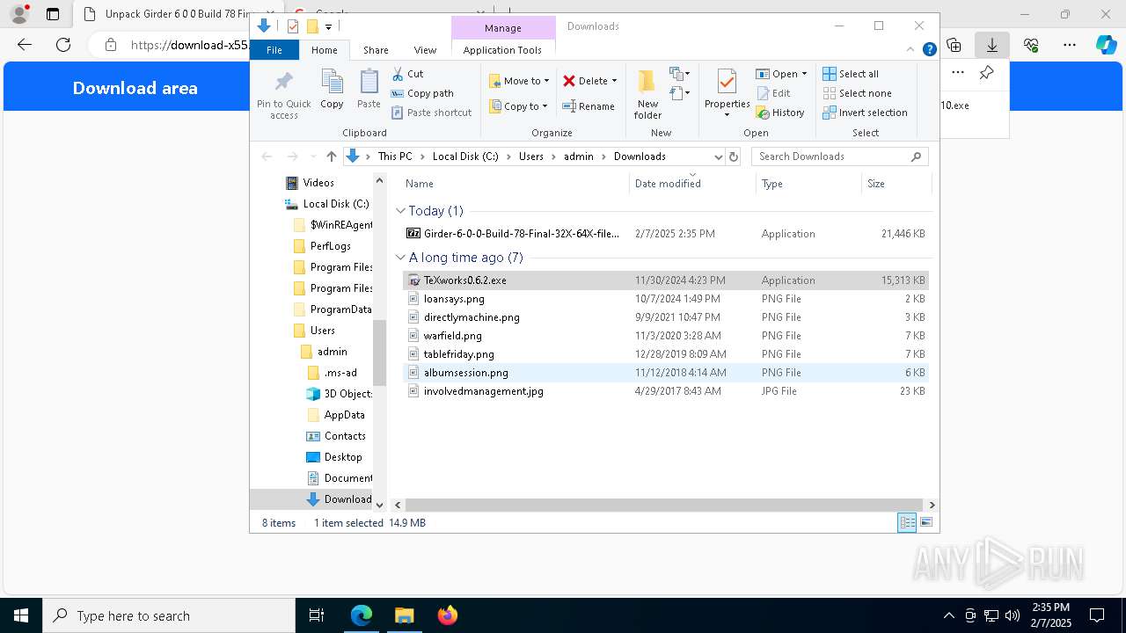Switch to the View ribbon tab
The image size is (1126, 633).
(425, 50)
